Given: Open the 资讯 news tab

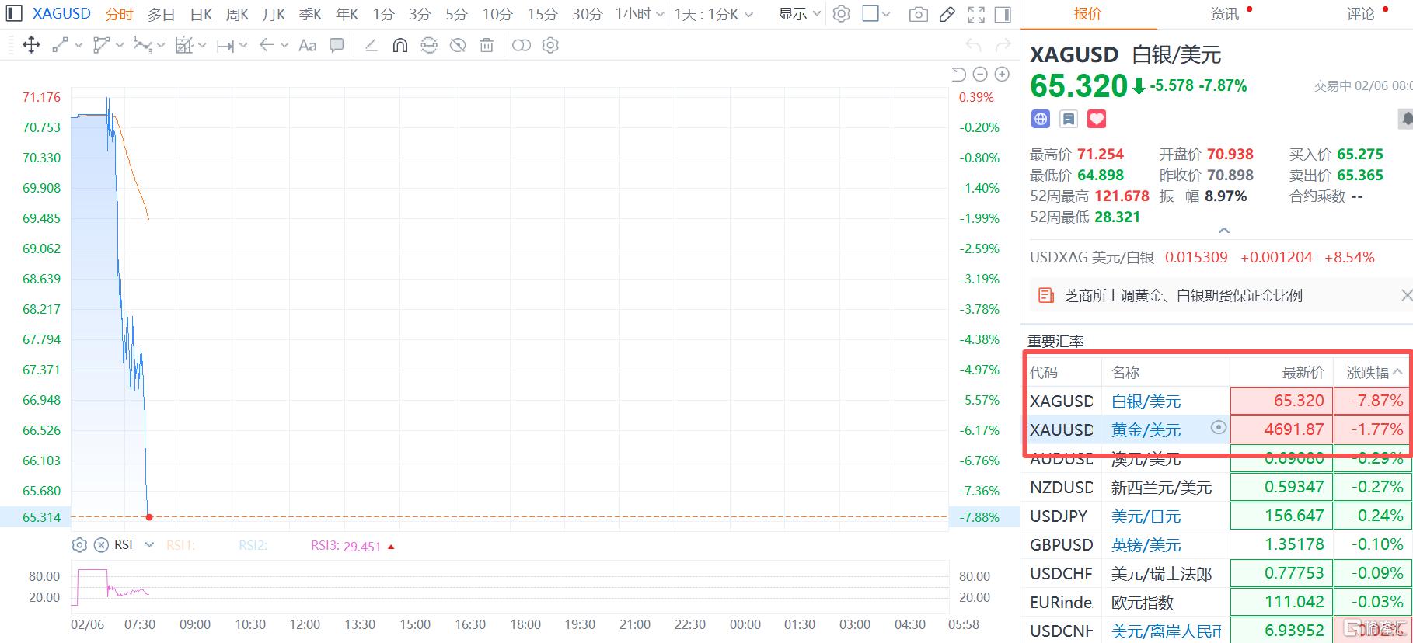Looking at the screenshot, I should coord(1225,14).
